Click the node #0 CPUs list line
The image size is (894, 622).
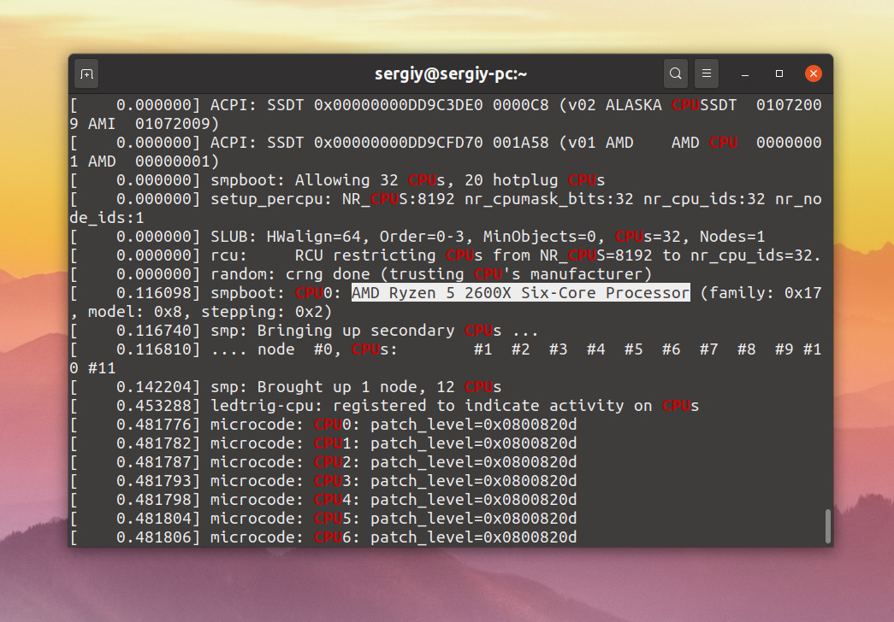point(446,359)
